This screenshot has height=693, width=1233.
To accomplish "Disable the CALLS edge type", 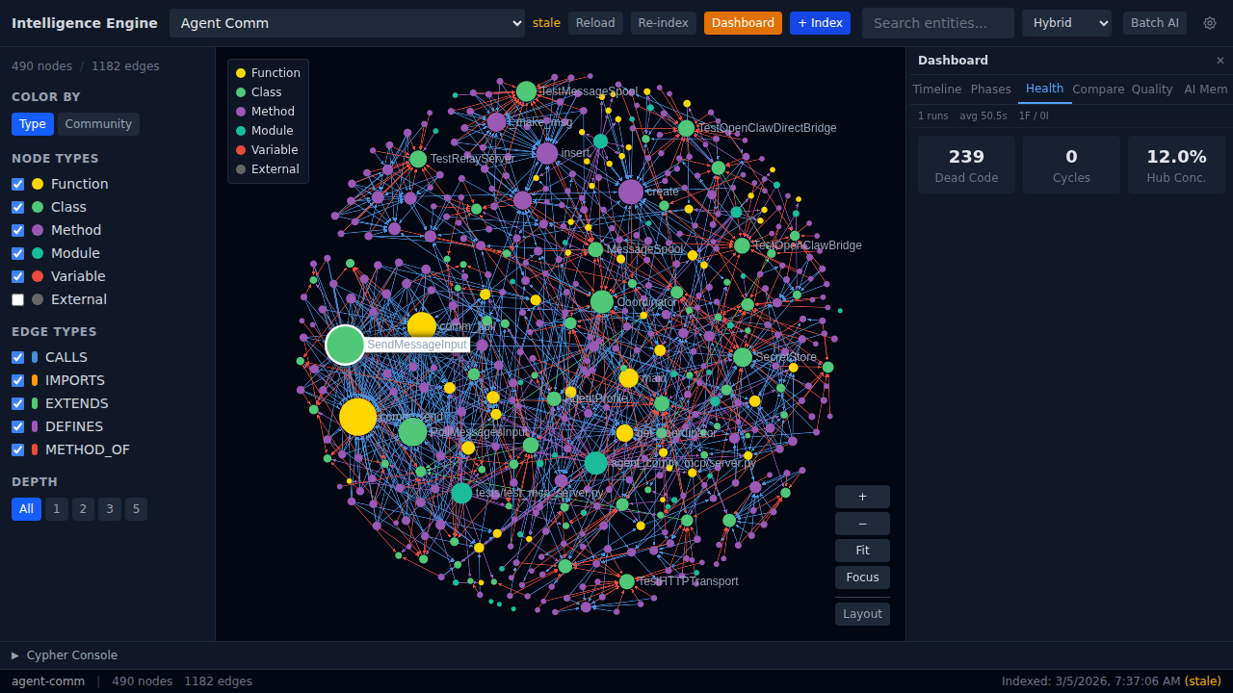I will (x=17, y=357).
